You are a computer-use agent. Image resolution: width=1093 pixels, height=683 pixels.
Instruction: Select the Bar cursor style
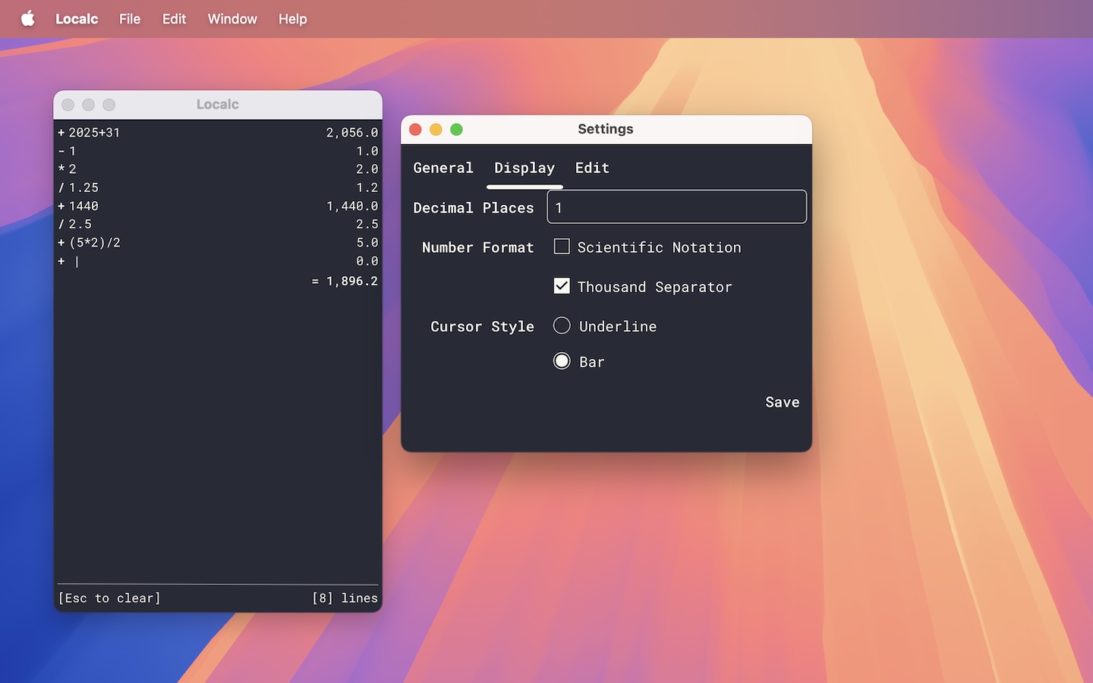(x=562, y=361)
